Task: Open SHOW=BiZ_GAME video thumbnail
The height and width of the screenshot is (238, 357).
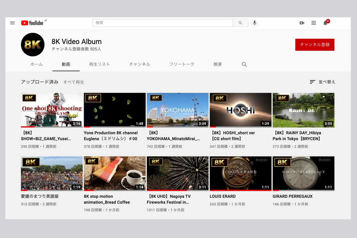Action: [52, 110]
